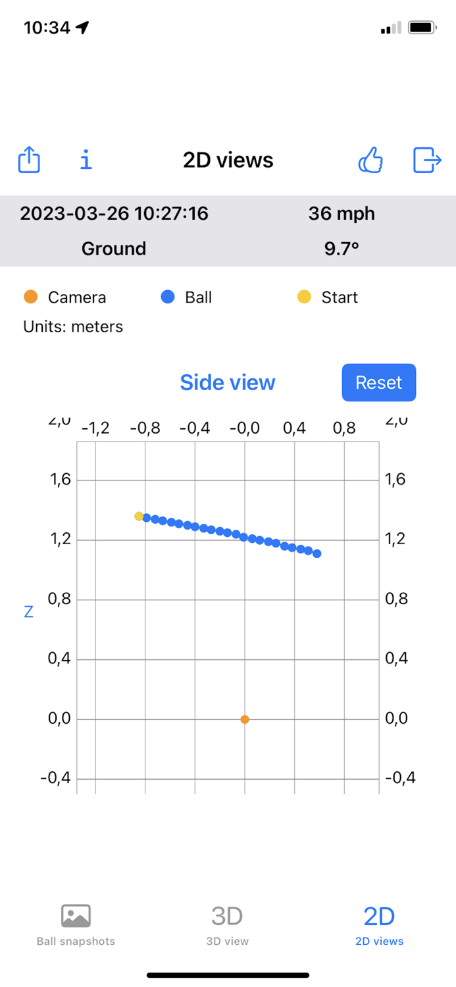The width and height of the screenshot is (456, 987).
Task: Open the share sheet icon
Action: (x=28, y=160)
